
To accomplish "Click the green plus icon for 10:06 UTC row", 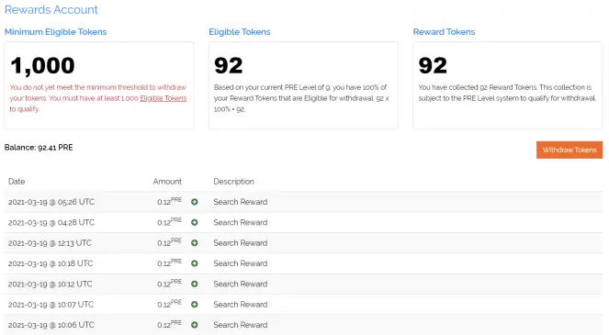I will point(195,325).
